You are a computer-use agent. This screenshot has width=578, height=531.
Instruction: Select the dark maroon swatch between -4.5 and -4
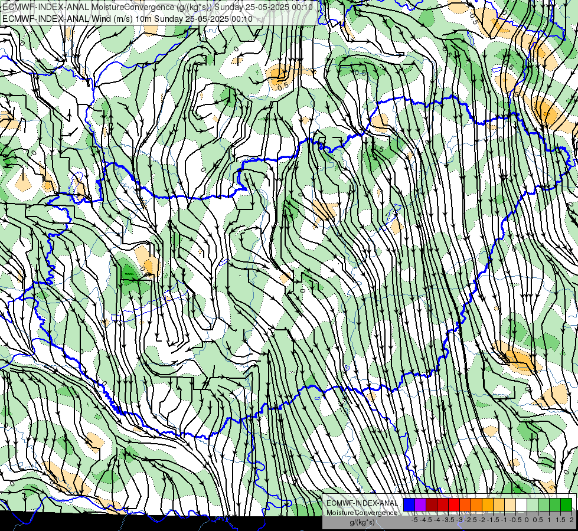coord(432,504)
